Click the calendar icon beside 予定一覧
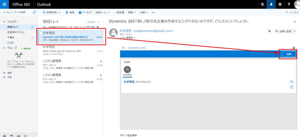 pos(88,27)
